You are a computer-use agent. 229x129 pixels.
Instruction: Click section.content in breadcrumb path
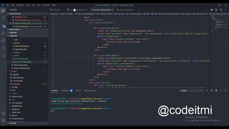point(106,14)
